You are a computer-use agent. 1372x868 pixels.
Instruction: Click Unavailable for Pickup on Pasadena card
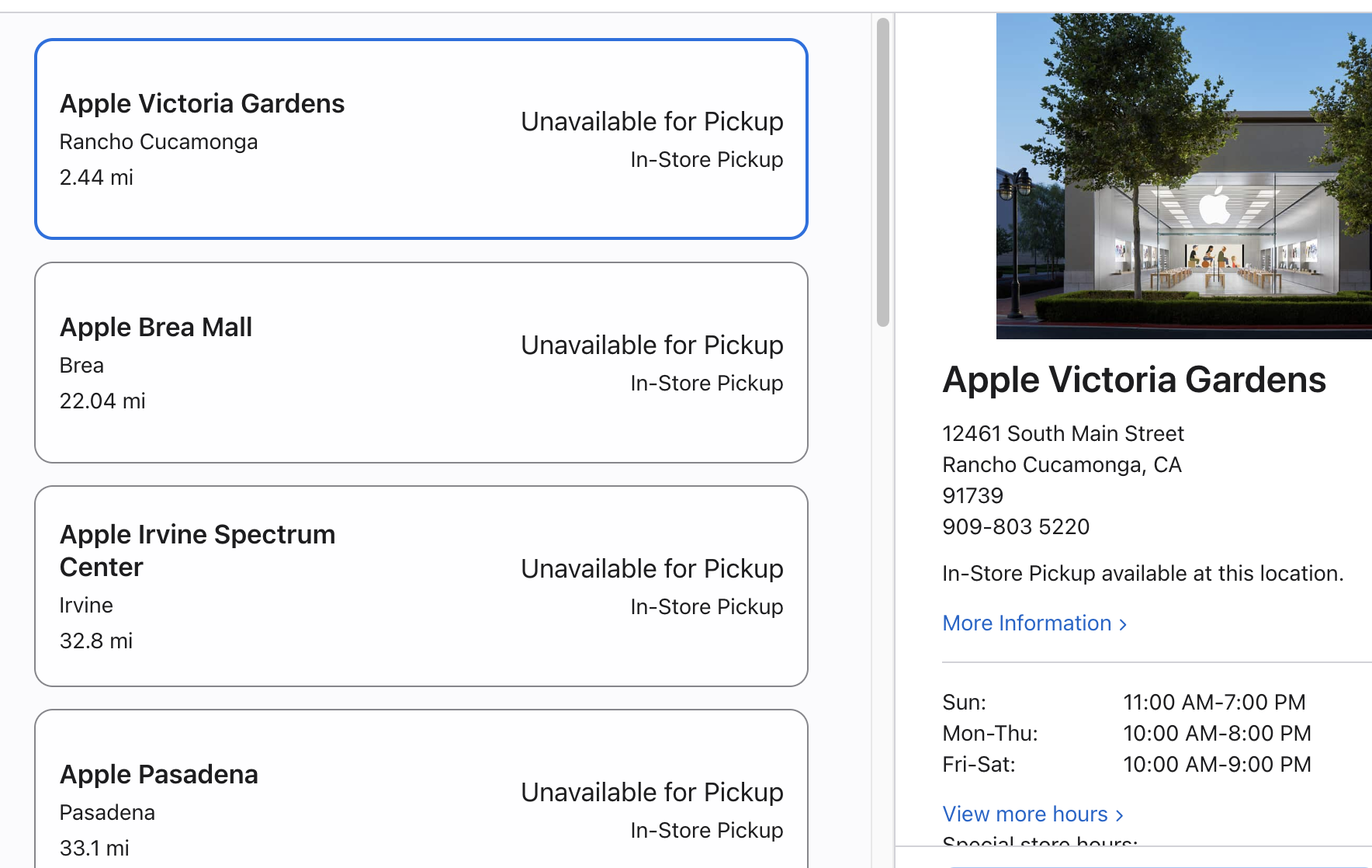[652, 793]
